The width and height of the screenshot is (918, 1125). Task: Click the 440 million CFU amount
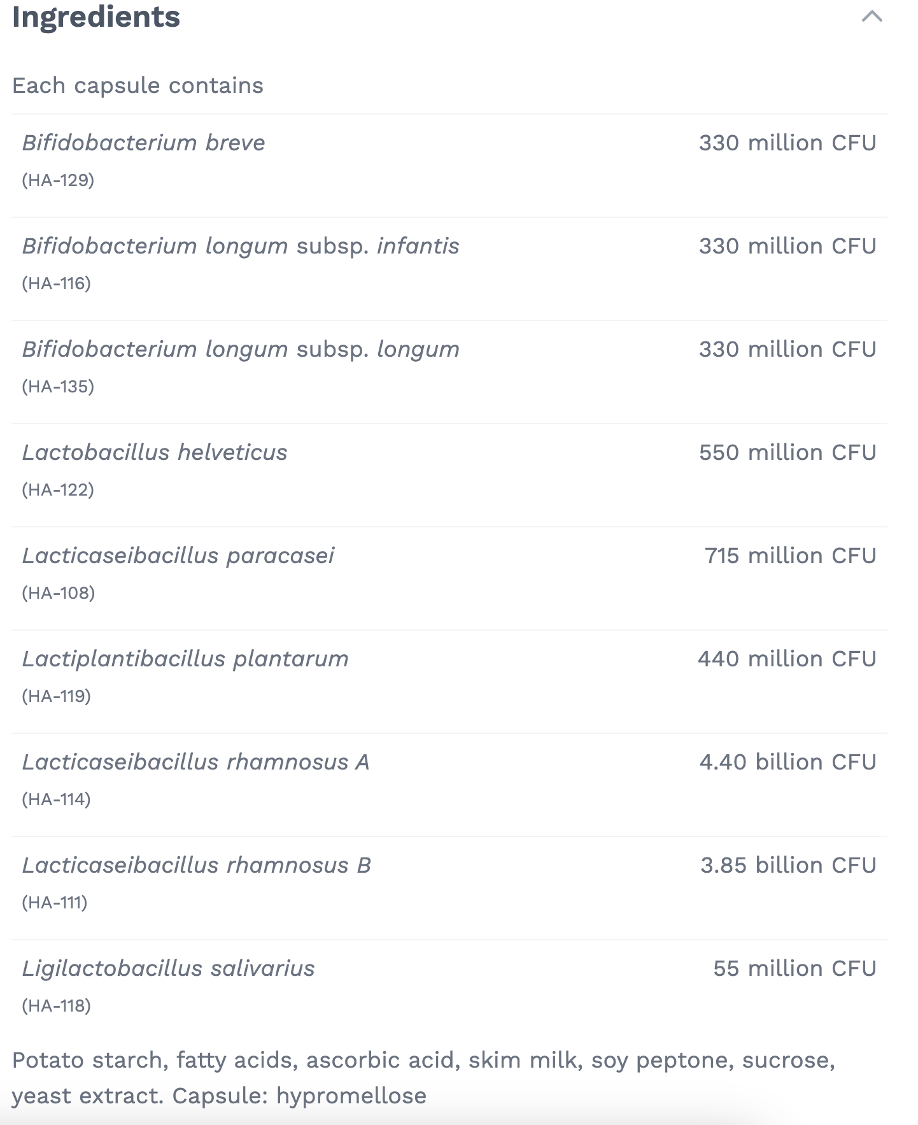[787, 659]
